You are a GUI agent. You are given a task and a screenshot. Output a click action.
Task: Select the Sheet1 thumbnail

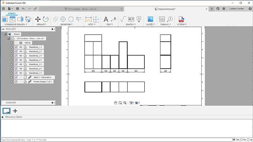pyautogui.click(x=6, y=111)
